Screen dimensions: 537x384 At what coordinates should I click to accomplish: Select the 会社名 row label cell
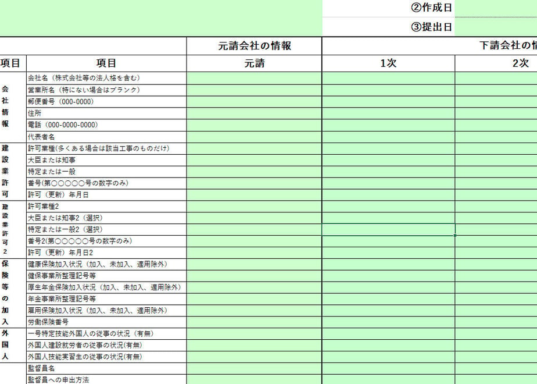[x=106, y=78]
